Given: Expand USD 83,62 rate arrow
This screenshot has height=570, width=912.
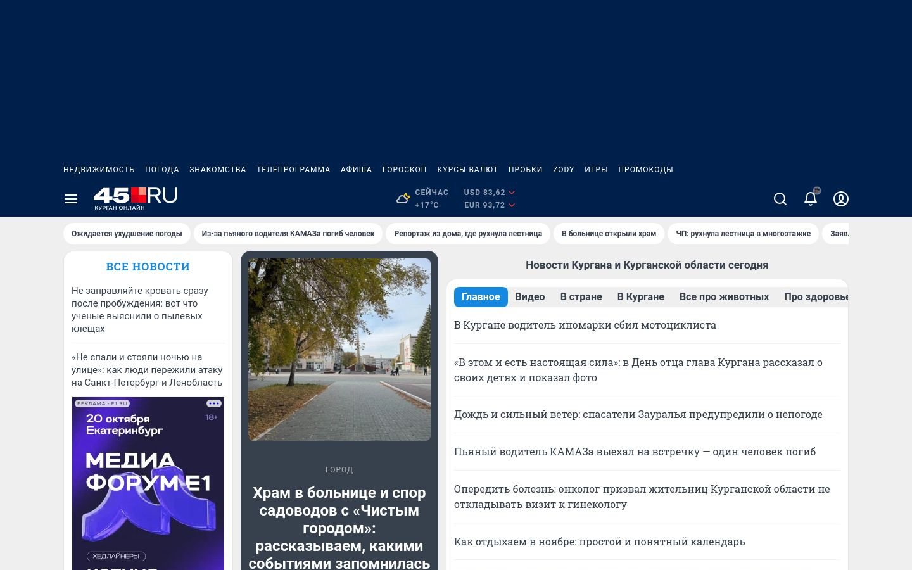Looking at the screenshot, I should 512,193.
